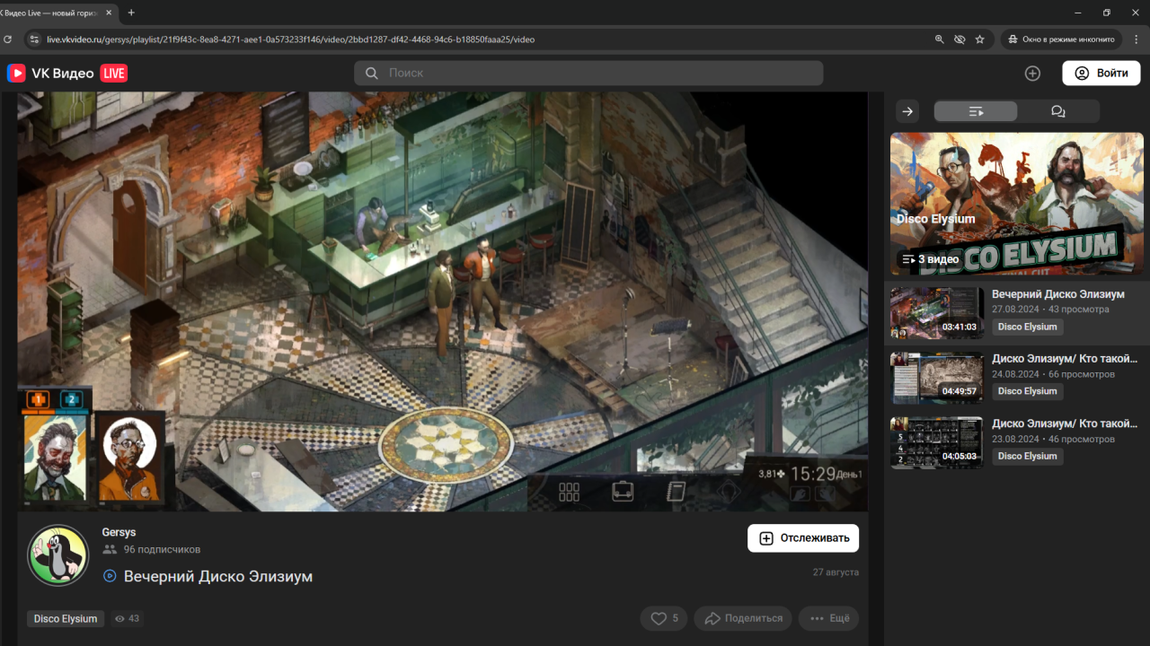
Task: Open a new browser tab with the plus button
Action: [131, 13]
